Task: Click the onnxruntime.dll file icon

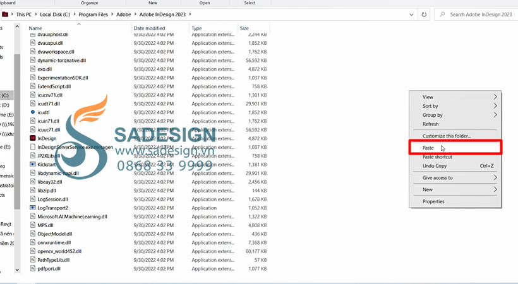Action: coord(32,242)
